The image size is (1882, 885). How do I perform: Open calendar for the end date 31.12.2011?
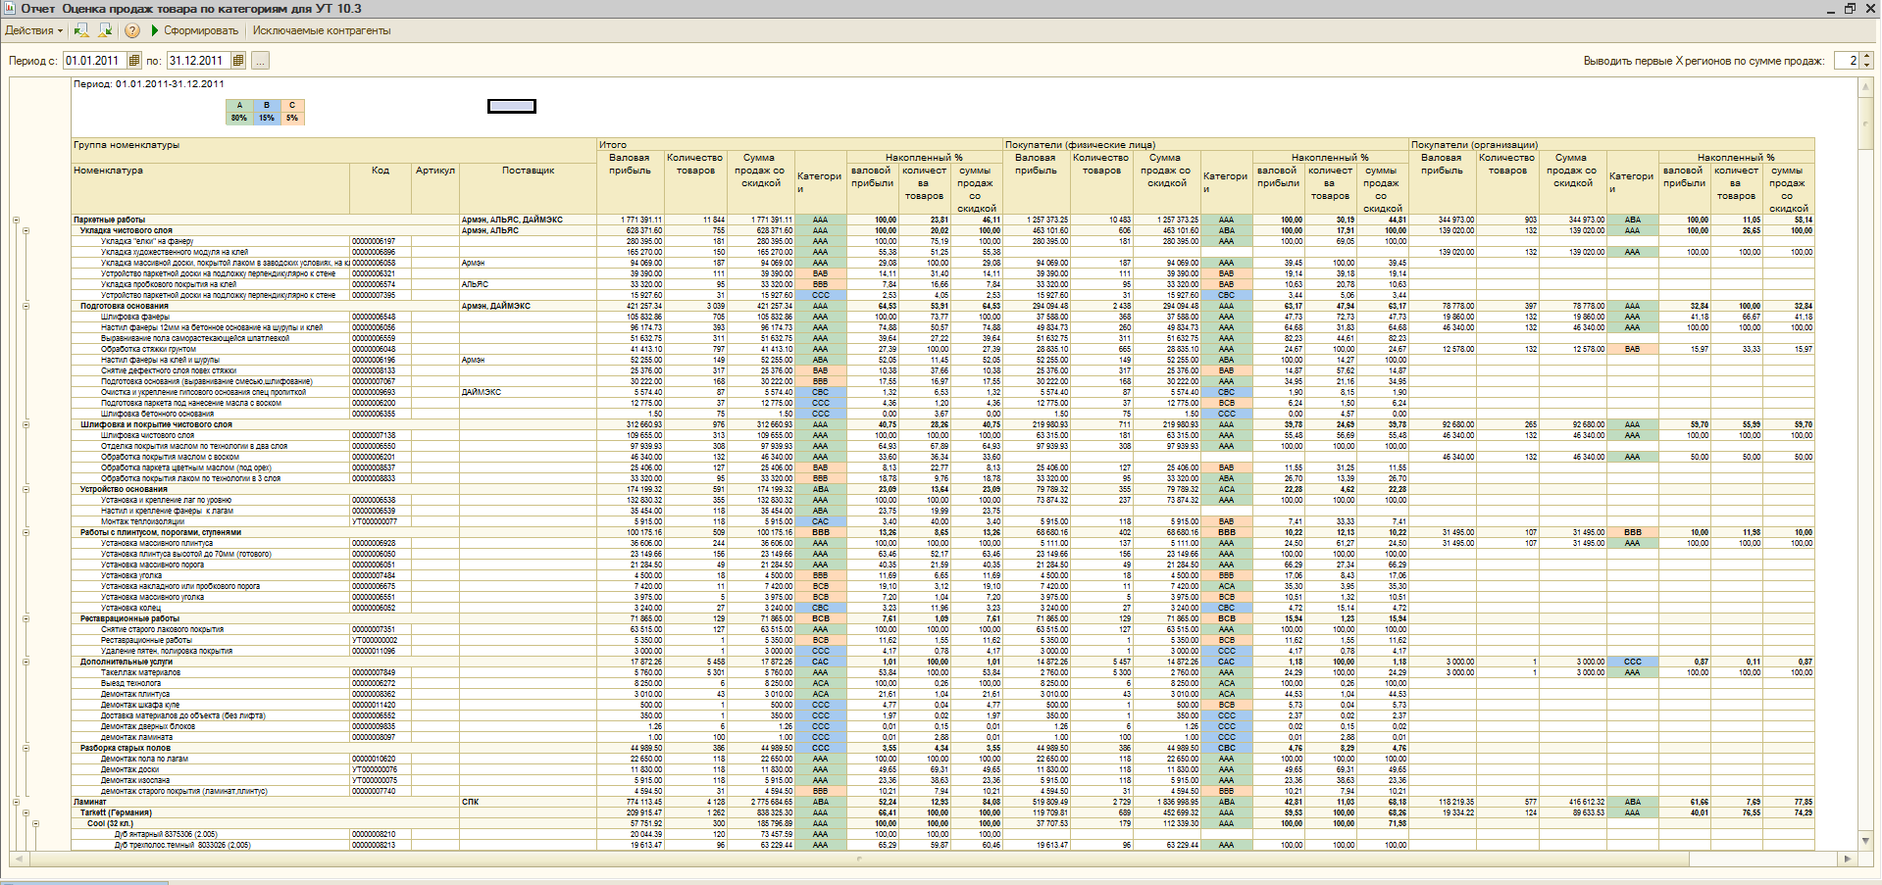point(238,61)
